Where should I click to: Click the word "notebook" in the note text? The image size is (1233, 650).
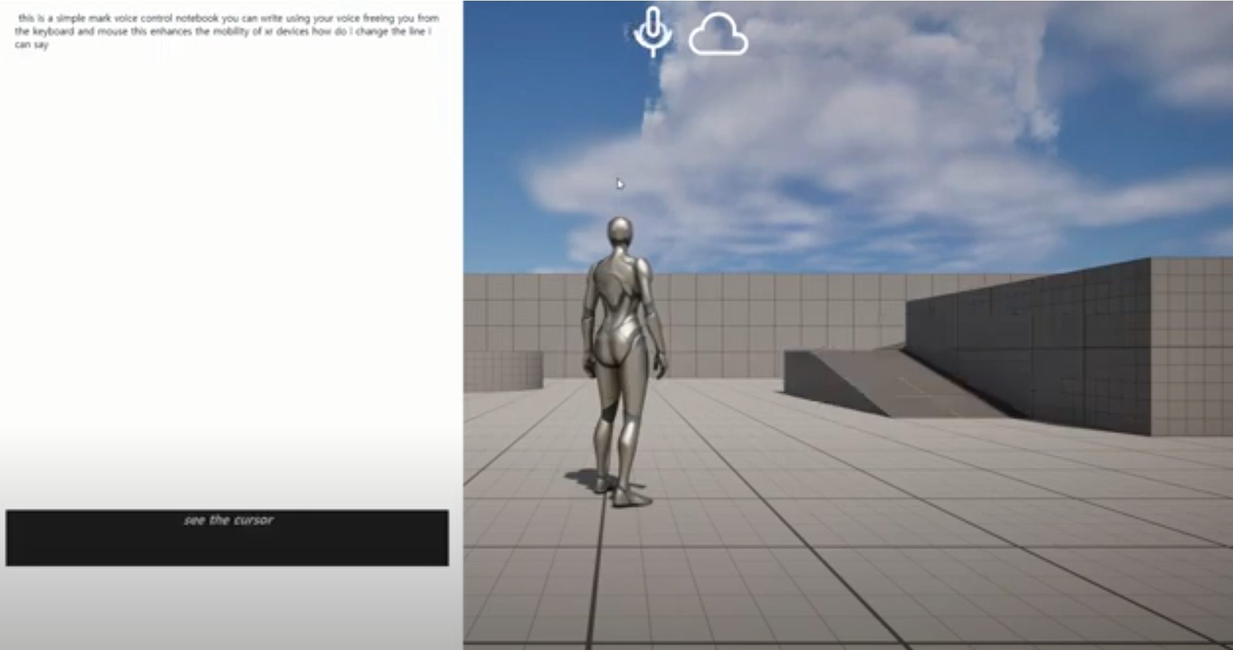(197, 18)
